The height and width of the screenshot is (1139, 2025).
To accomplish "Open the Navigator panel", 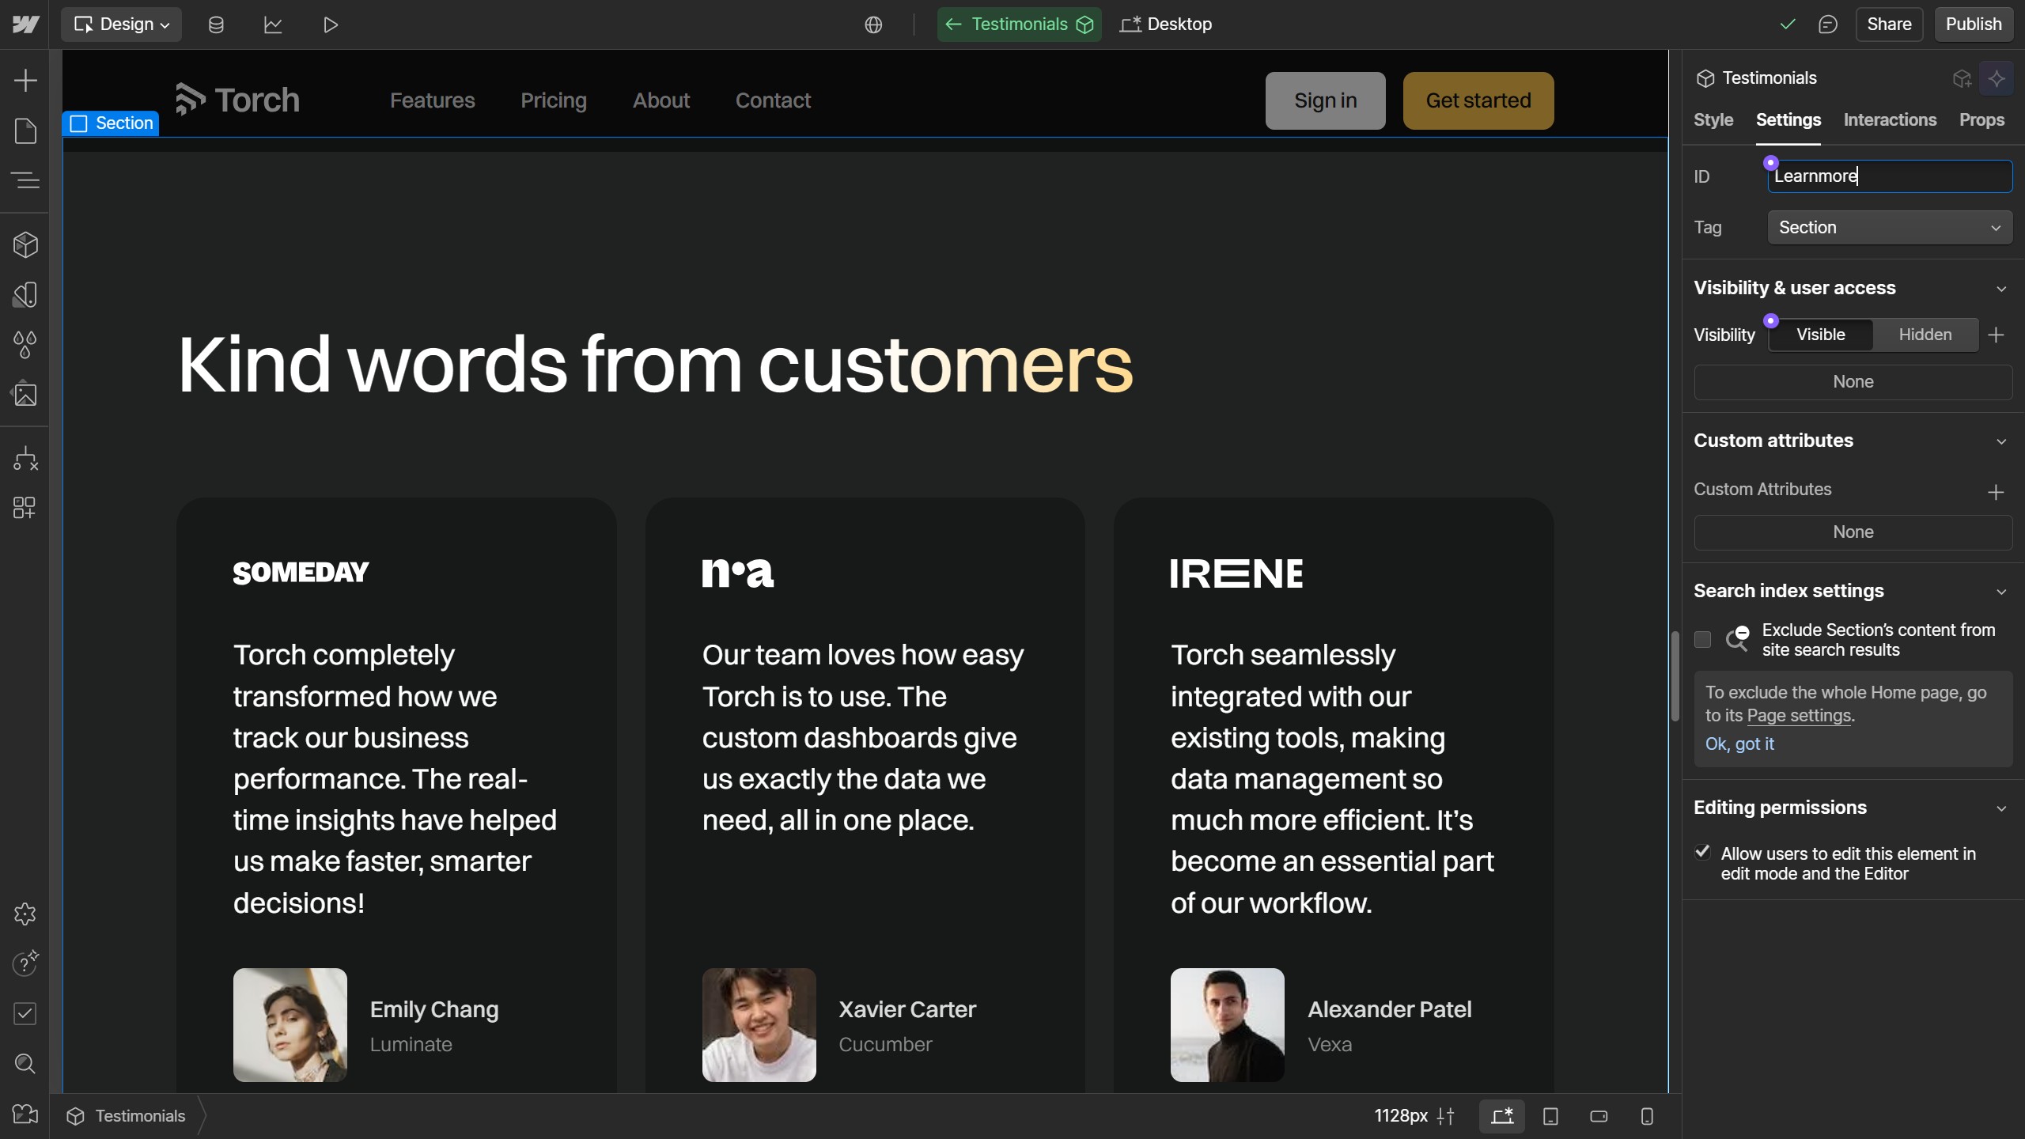I will point(25,180).
